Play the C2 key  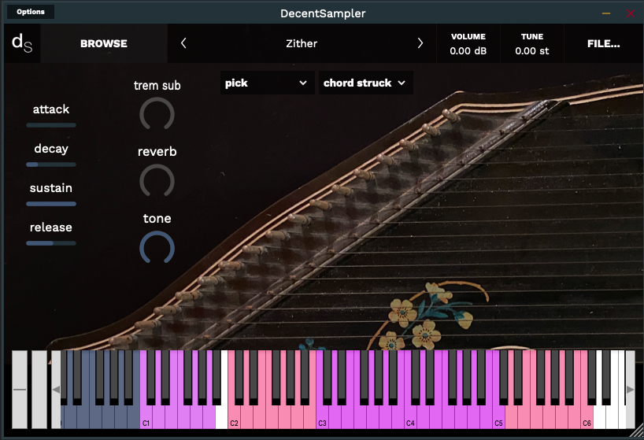coord(234,416)
